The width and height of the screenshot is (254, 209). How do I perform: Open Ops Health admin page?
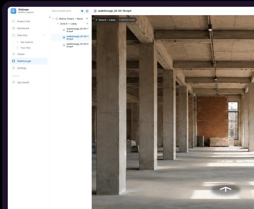29,82
